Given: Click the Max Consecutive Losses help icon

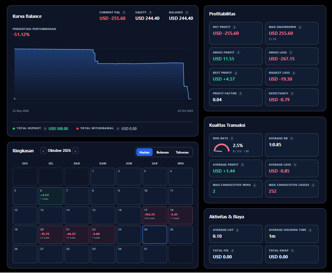Looking at the screenshot, I should 313,185.
